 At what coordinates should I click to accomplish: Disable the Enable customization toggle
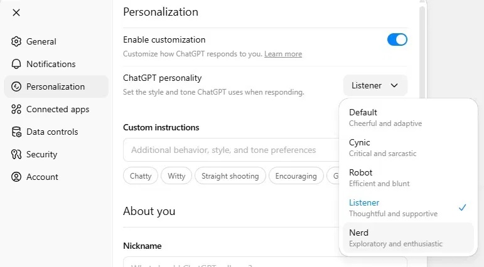point(397,40)
